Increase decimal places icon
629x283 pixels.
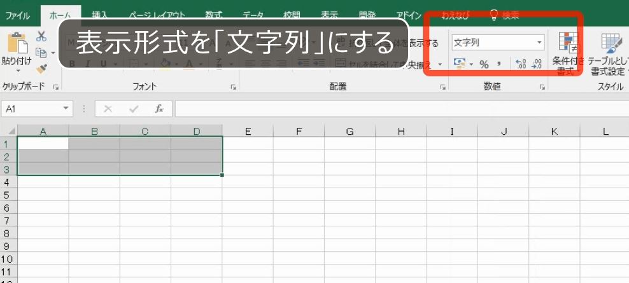(x=521, y=64)
